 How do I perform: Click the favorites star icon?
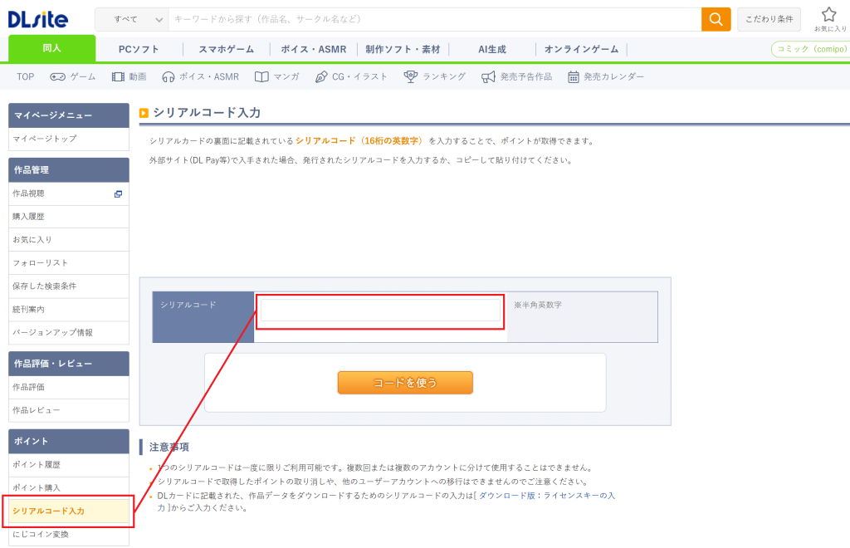pos(828,15)
